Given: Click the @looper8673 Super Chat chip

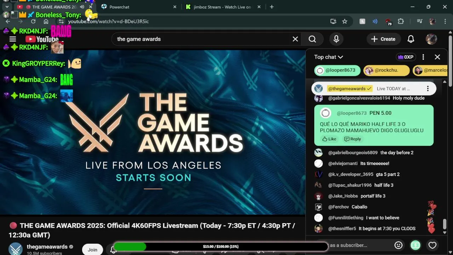Looking at the screenshot, I should click(337, 70).
